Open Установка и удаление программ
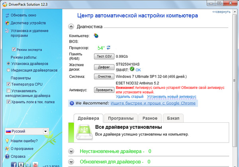The height and width of the screenshot is (167, 239). (x=29, y=33)
